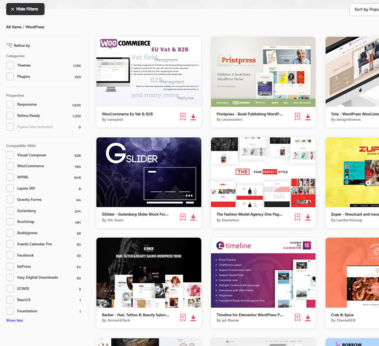Tick the Figma Files Included checkbox
The image size is (379, 346).
pyautogui.click(x=10, y=127)
